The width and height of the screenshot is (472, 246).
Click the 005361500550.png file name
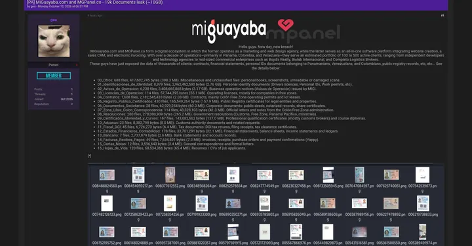pyautogui.click(x=391, y=243)
